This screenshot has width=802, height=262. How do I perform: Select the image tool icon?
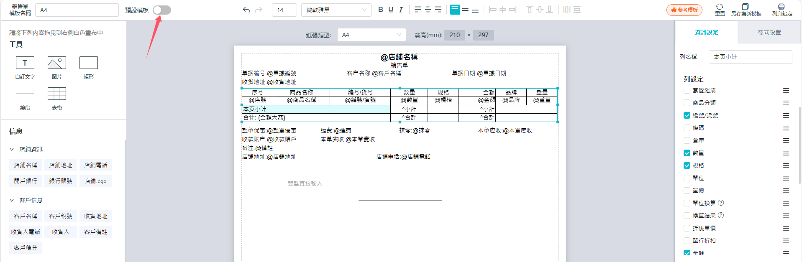pyautogui.click(x=57, y=63)
